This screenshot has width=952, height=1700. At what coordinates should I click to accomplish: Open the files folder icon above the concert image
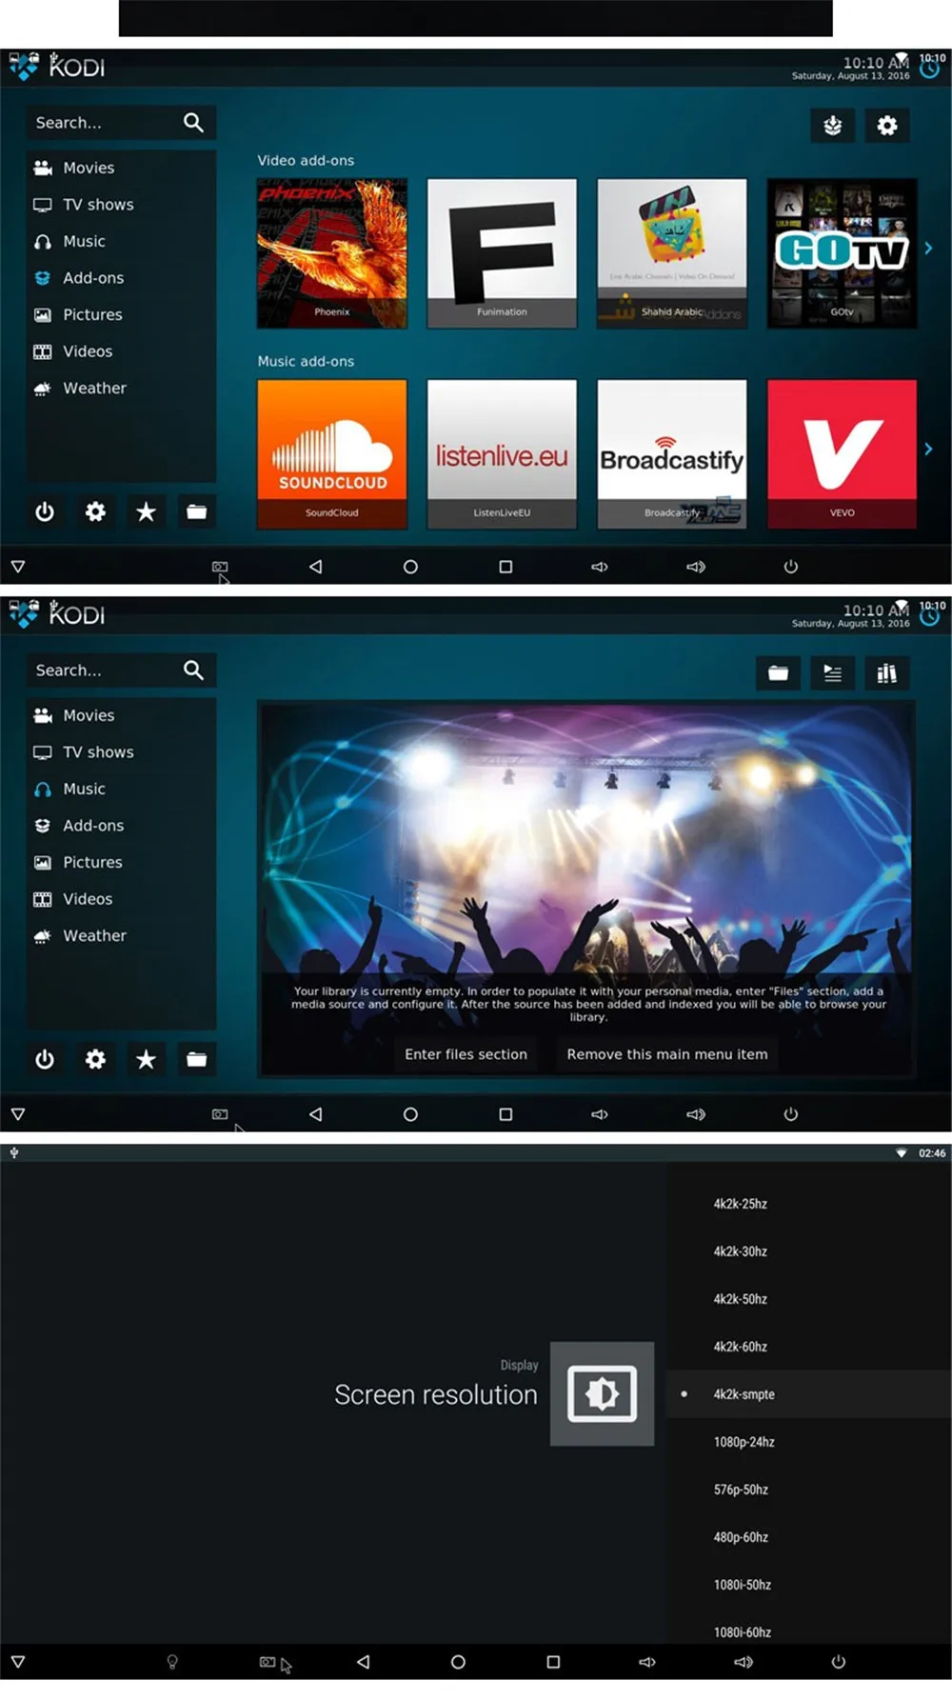click(x=778, y=673)
